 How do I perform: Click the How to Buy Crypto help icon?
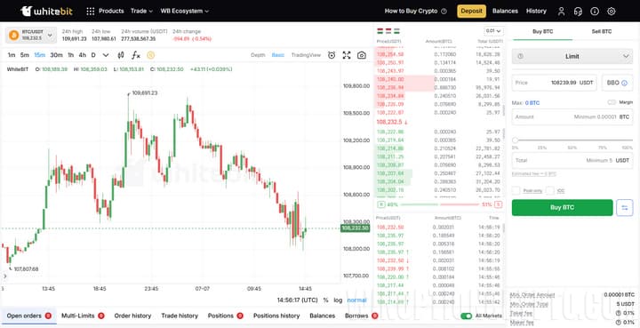point(444,12)
